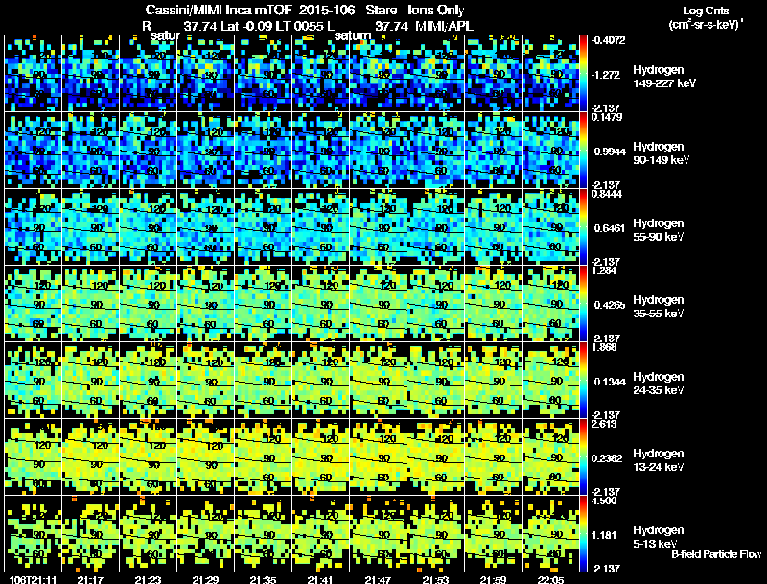Click the Hydrogen 13-24 keV color bar

point(583,457)
